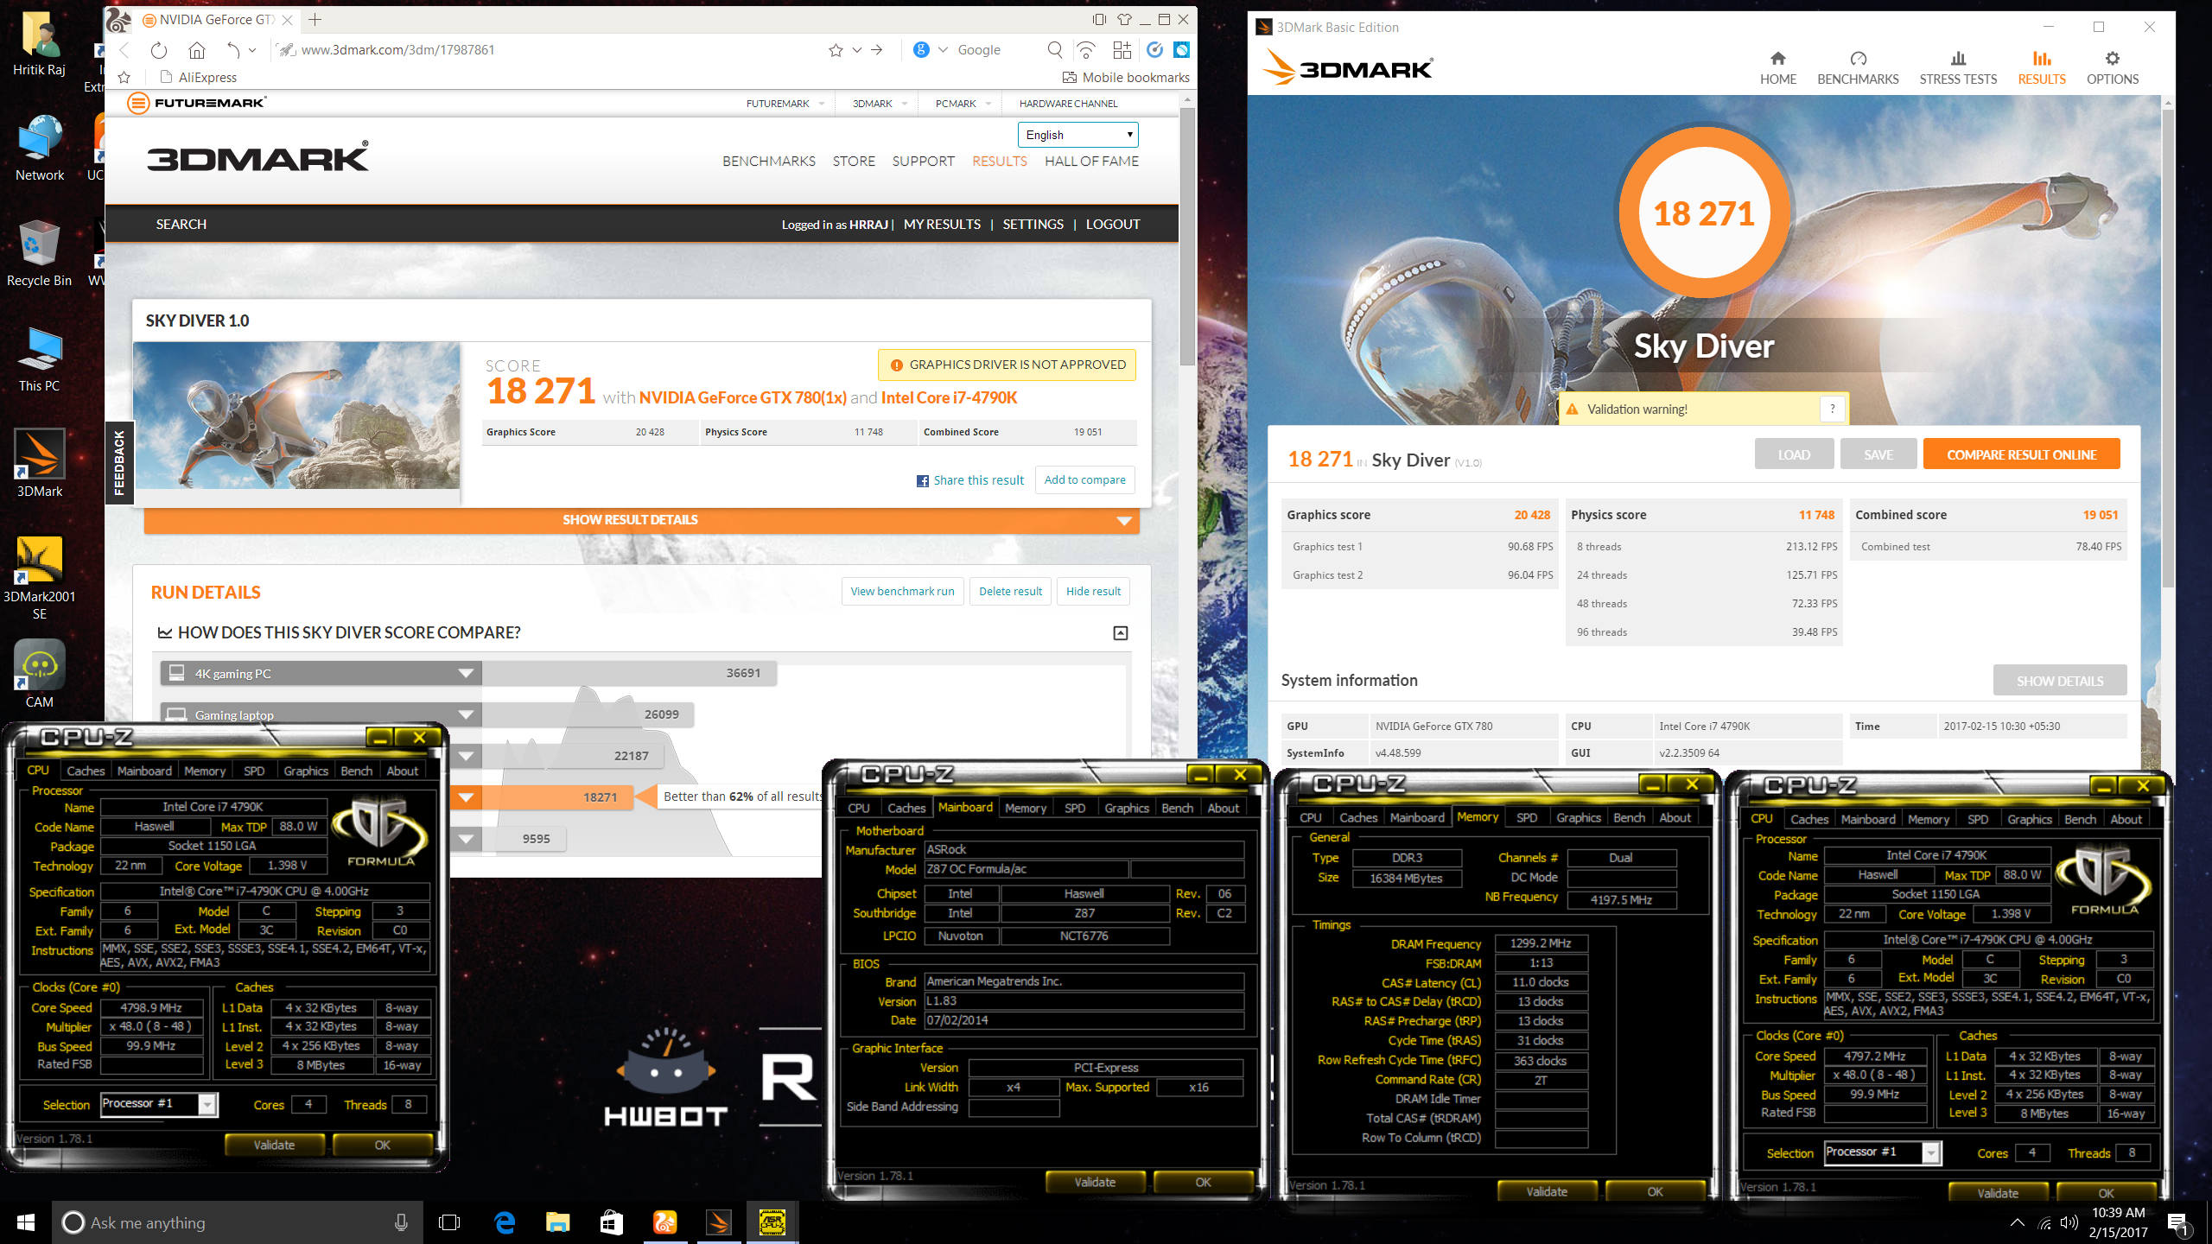Reload the browser page

coord(158,50)
